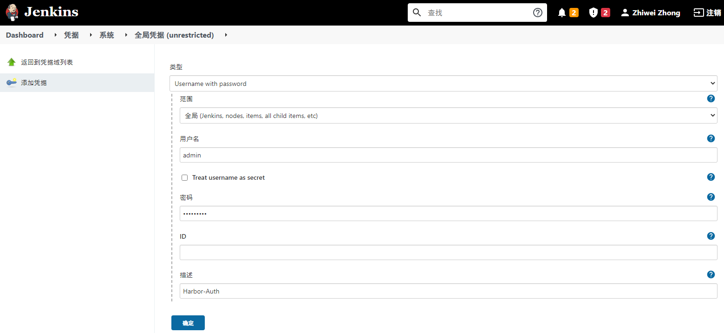
Task: Open search help question mark icon
Action: point(538,13)
